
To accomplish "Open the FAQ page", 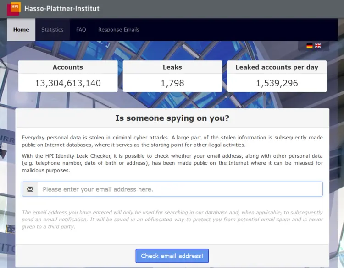I will point(81,30).
